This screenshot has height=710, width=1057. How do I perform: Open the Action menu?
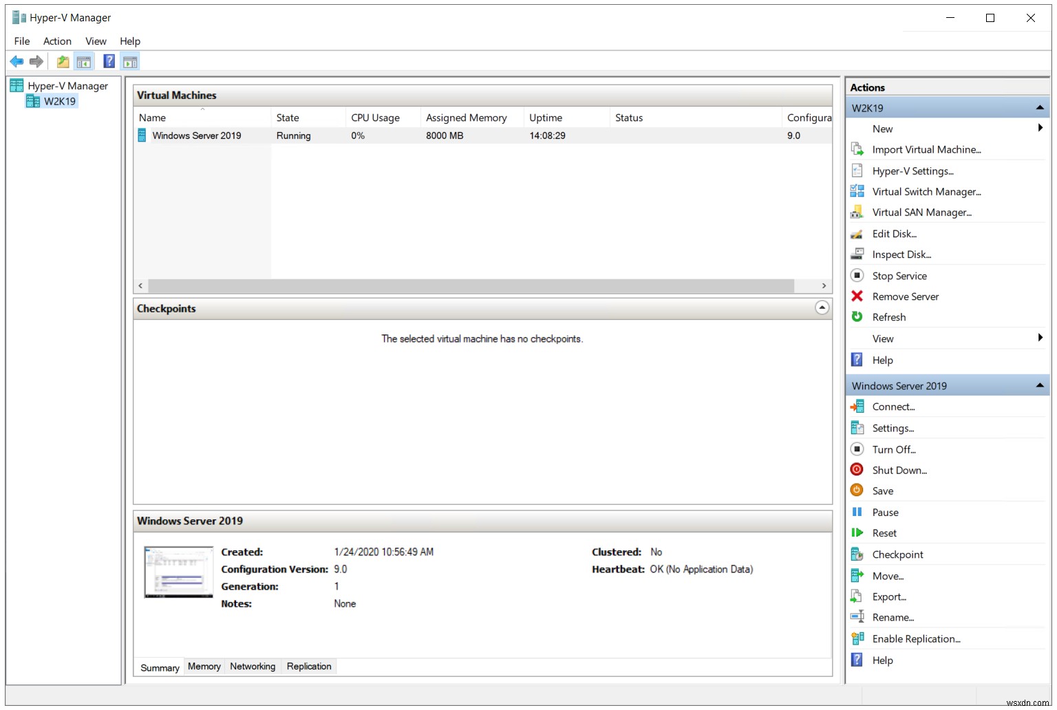[57, 41]
